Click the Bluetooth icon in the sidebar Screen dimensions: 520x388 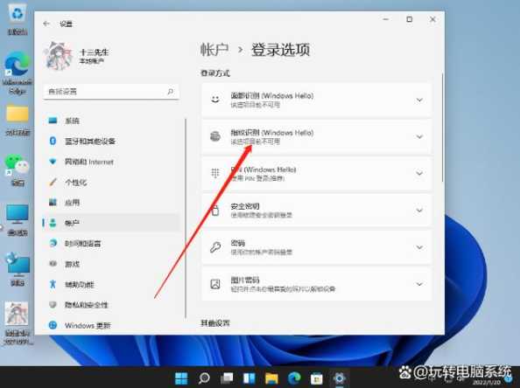[53, 141]
